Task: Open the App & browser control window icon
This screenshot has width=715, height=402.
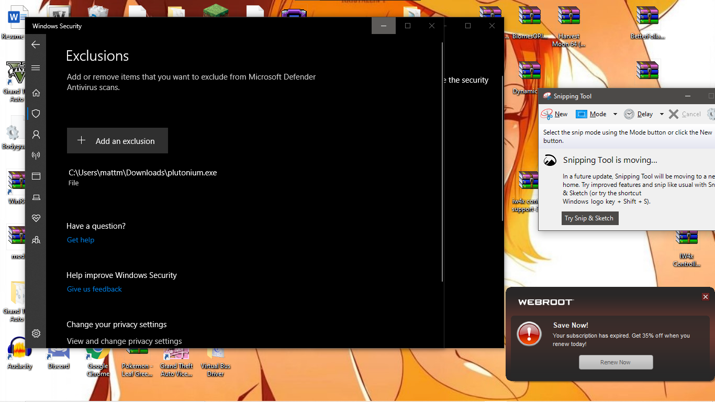Action: pos(36,176)
